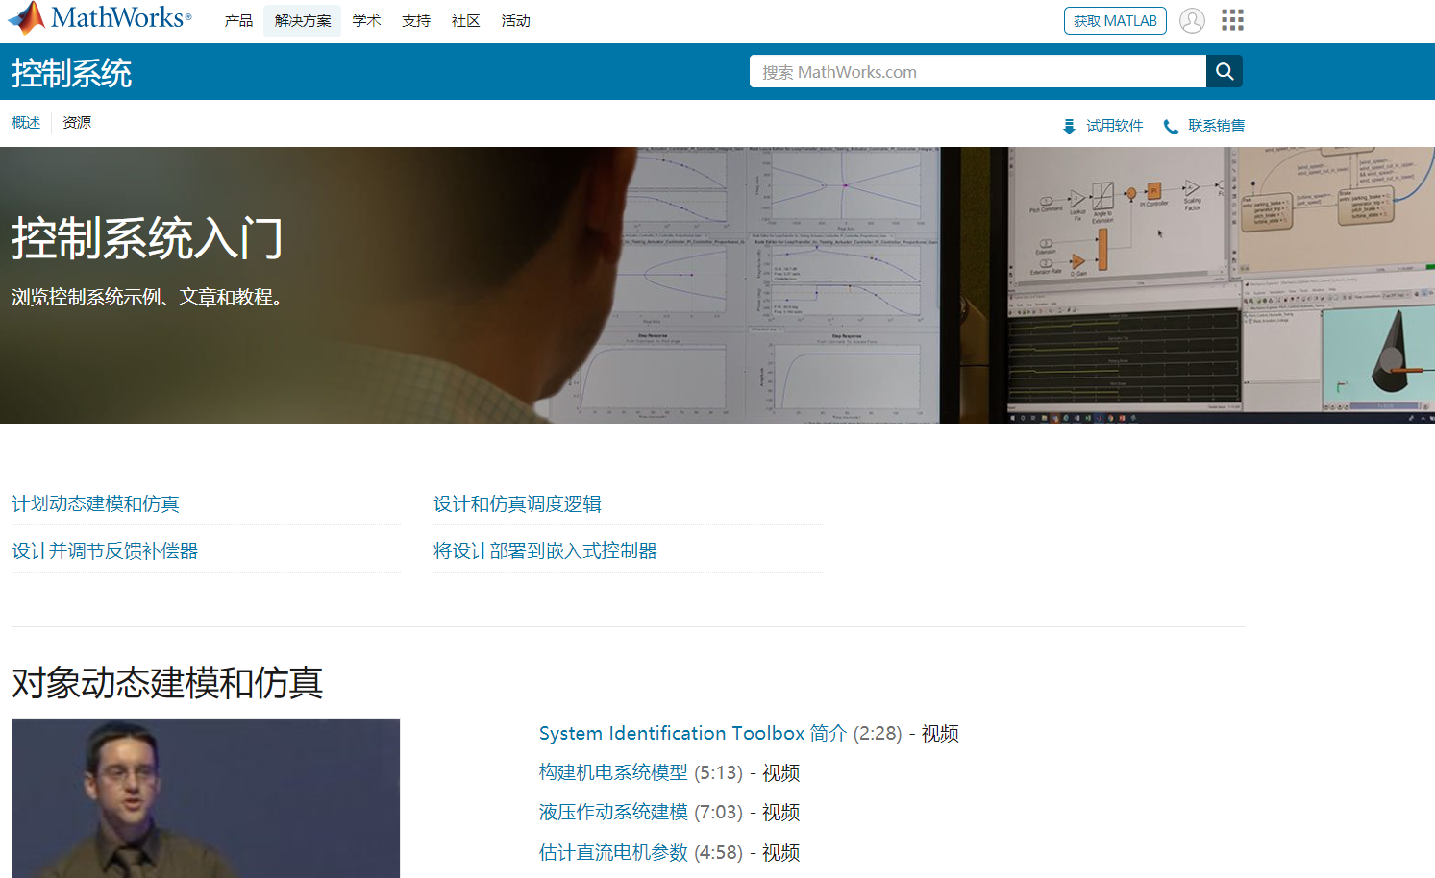This screenshot has height=878, width=1435.
Task: Click the 联系销售 link
Action: [1216, 126]
